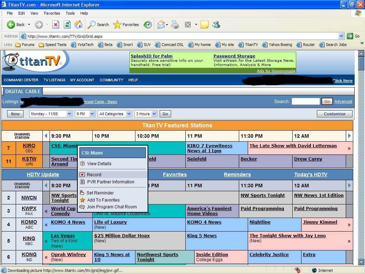This screenshot has width=365, height=274.
Task: Stop page loading with the red X icon
Action: click(x=56, y=25)
